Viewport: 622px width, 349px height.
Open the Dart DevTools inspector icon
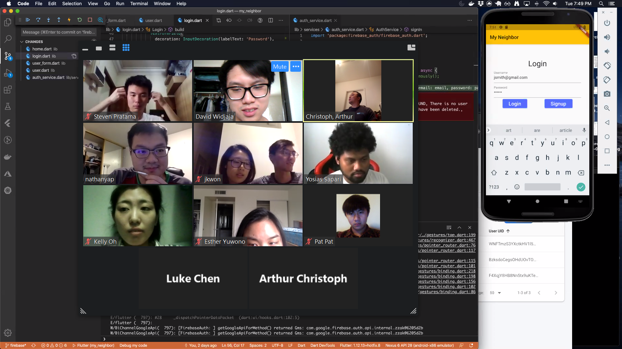(x=100, y=20)
